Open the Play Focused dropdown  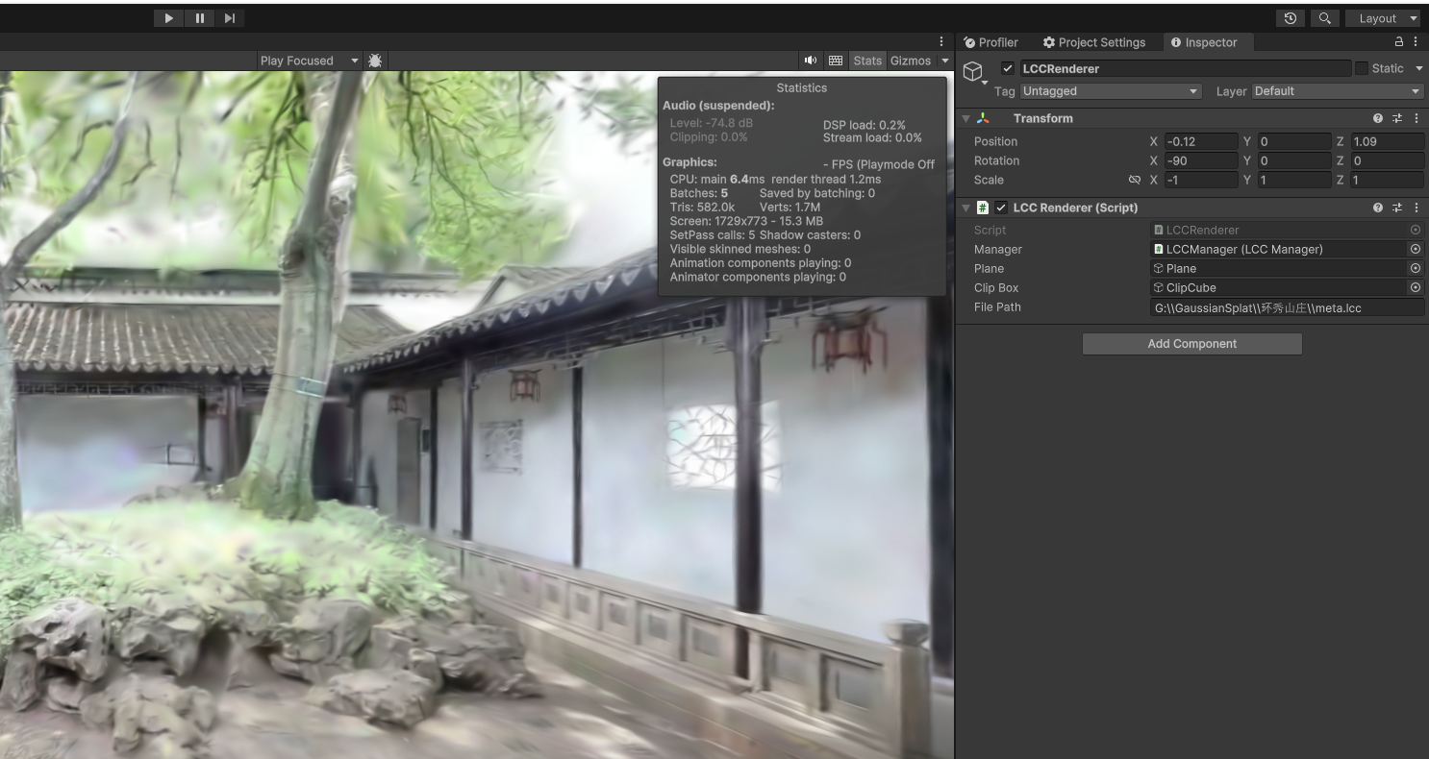point(309,61)
